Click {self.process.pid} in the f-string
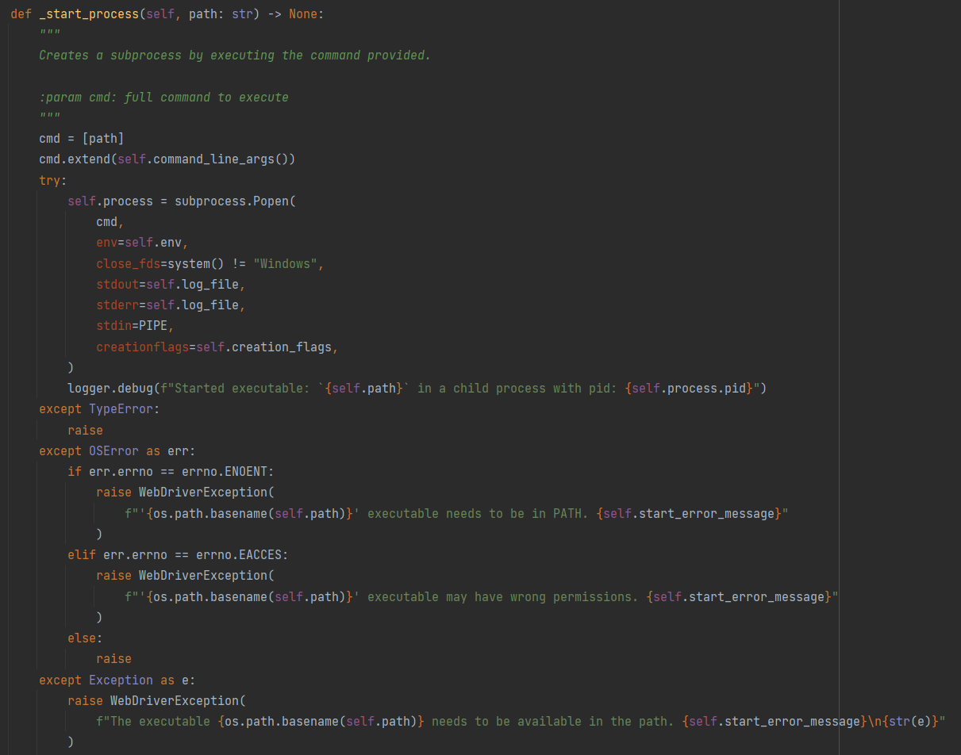Viewport: 961px width, 755px height. pyautogui.click(x=689, y=389)
